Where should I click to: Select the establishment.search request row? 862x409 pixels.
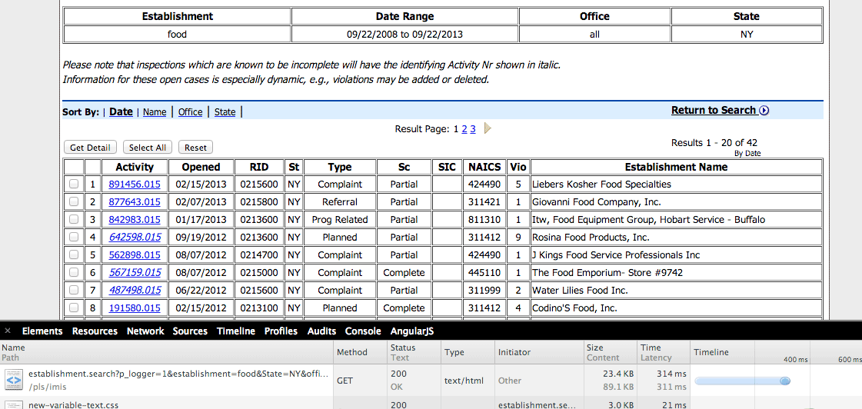click(x=431, y=380)
